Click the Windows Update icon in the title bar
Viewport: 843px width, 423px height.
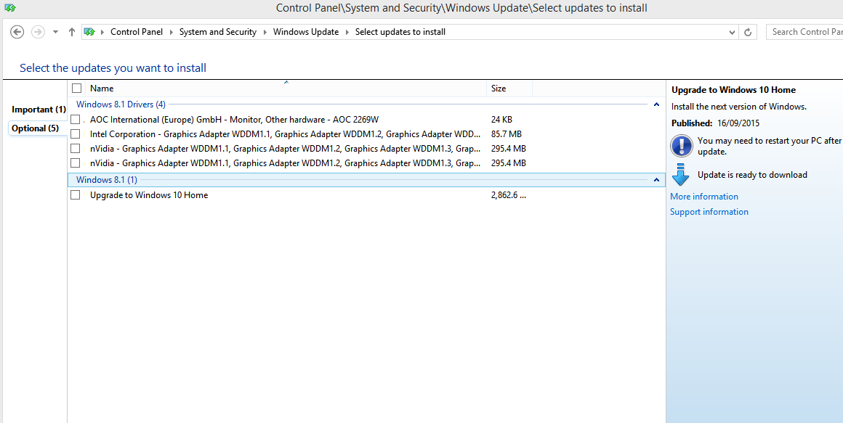pyautogui.click(x=9, y=8)
